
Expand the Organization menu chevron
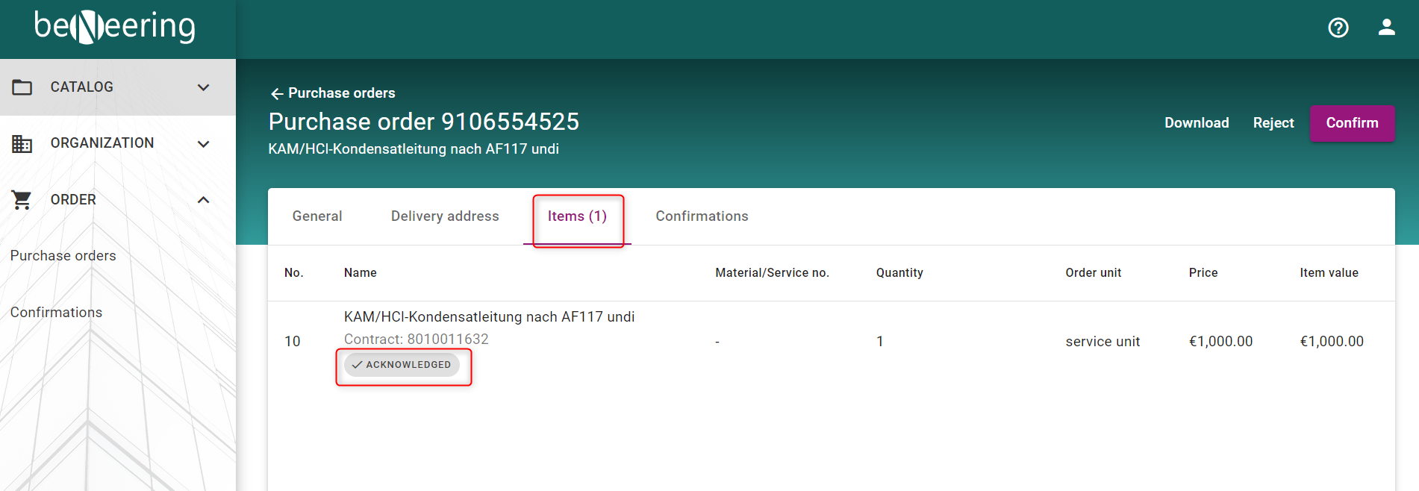(x=203, y=143)
